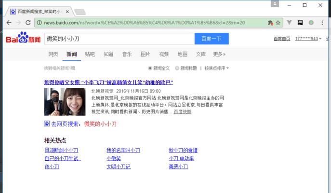Open related topic 善恶小刀
The width and height of the screenshot is (331, 193).
(x=178, y=166)
